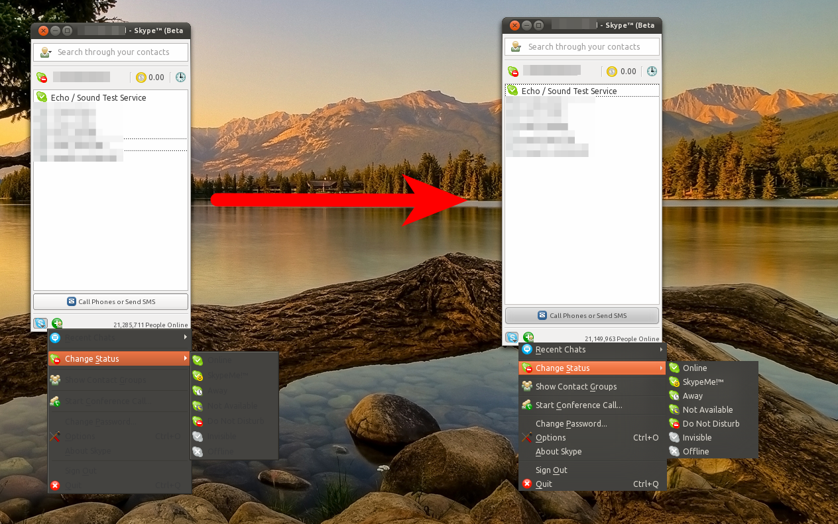Choose faded Quit entry in left window menu

[x=119, y=485]
